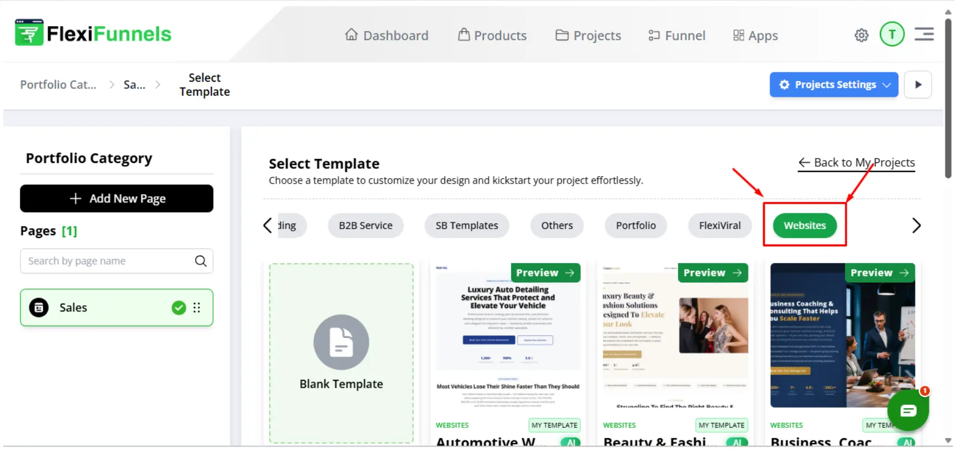Image resolution: width=955 pixels, height=451 pixels.
Task: Show next template categories with right chevron
Action: [x=917, y=225]
